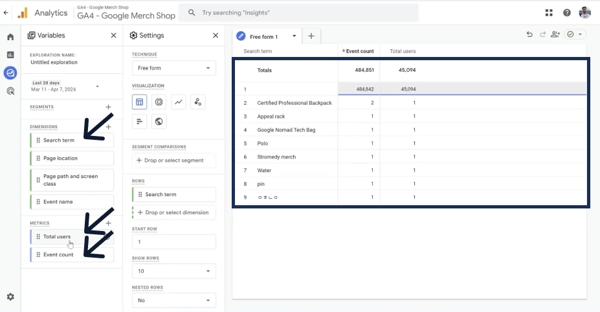
Task: Click the Search term column header
Action: coord(258,51)
